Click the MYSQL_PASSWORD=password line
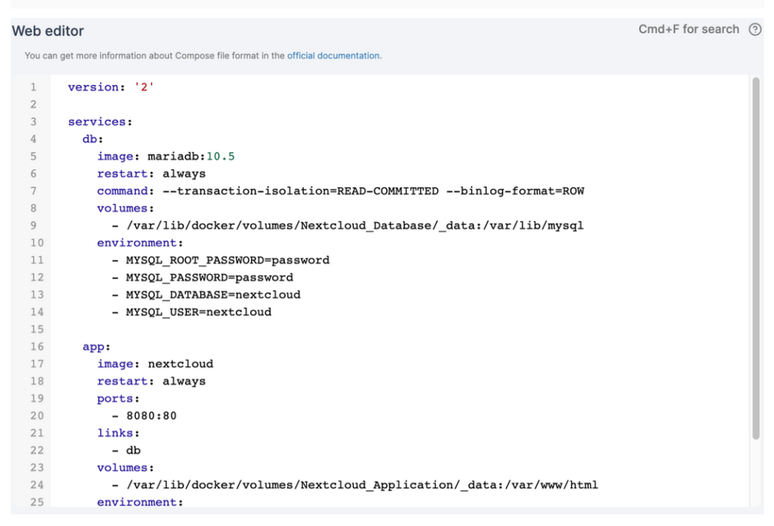Screen dimensions: 774x526 203,277
